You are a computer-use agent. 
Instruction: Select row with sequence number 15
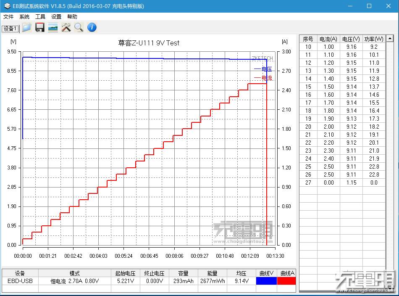pyautogui.click(x=342, y=87)
